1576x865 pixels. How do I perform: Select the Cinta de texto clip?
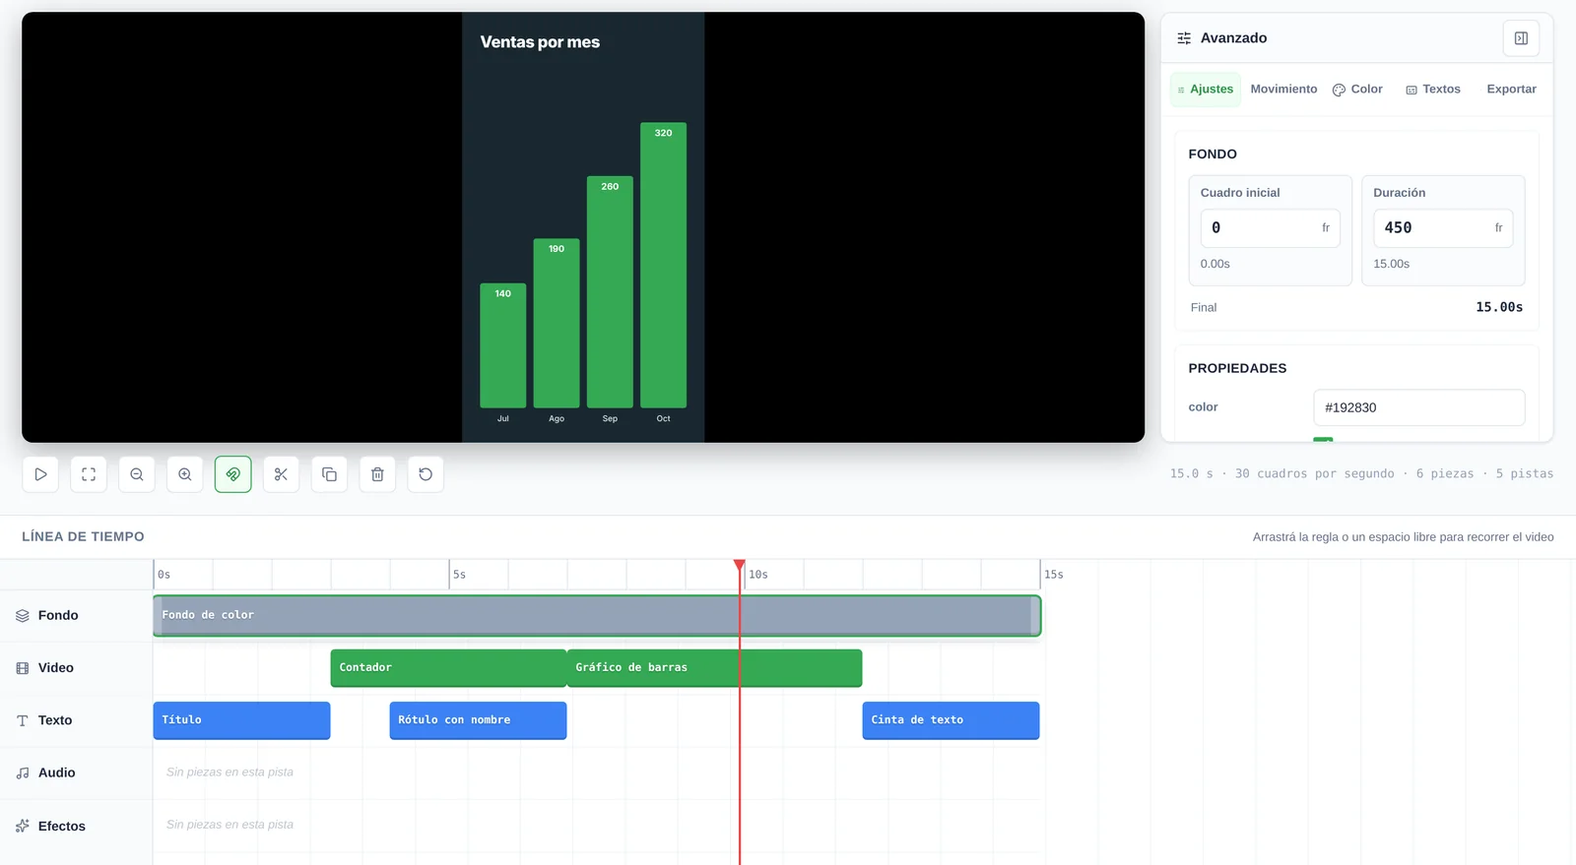951,720
